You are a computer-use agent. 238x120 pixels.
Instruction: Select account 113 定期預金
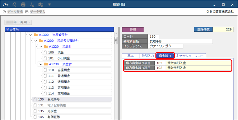[77, 88]
